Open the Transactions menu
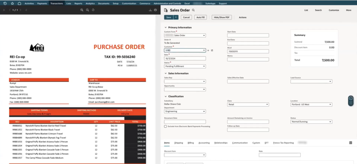357x164 pixels. pos(57,3)
